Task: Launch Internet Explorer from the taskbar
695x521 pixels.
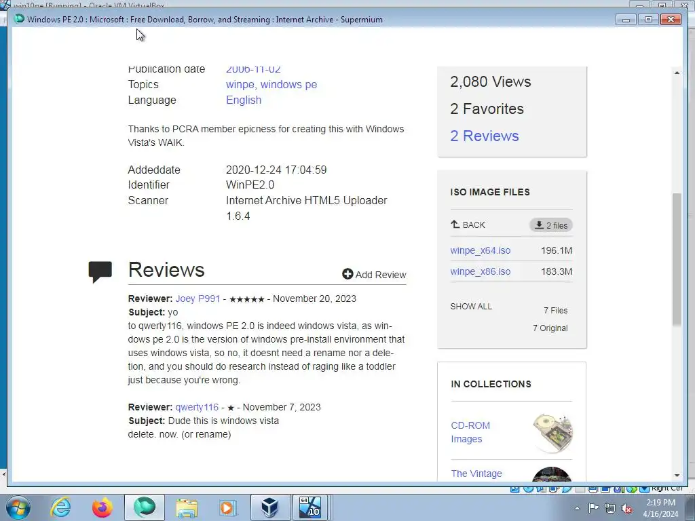Action: (x=60, y=507)
